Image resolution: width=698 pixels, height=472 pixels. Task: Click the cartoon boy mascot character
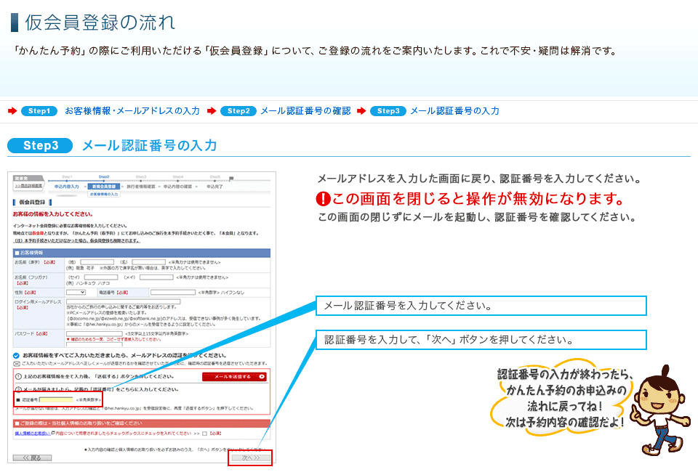coord(656,407)
